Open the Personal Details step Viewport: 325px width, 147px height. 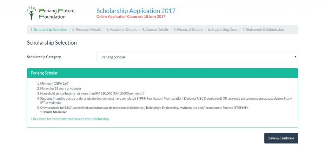(x=87, y=30)
